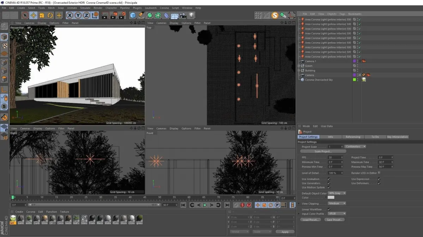Open the Subdivision Surface generators icon
This screenshot has height=237, width=423.
(150, 15)
